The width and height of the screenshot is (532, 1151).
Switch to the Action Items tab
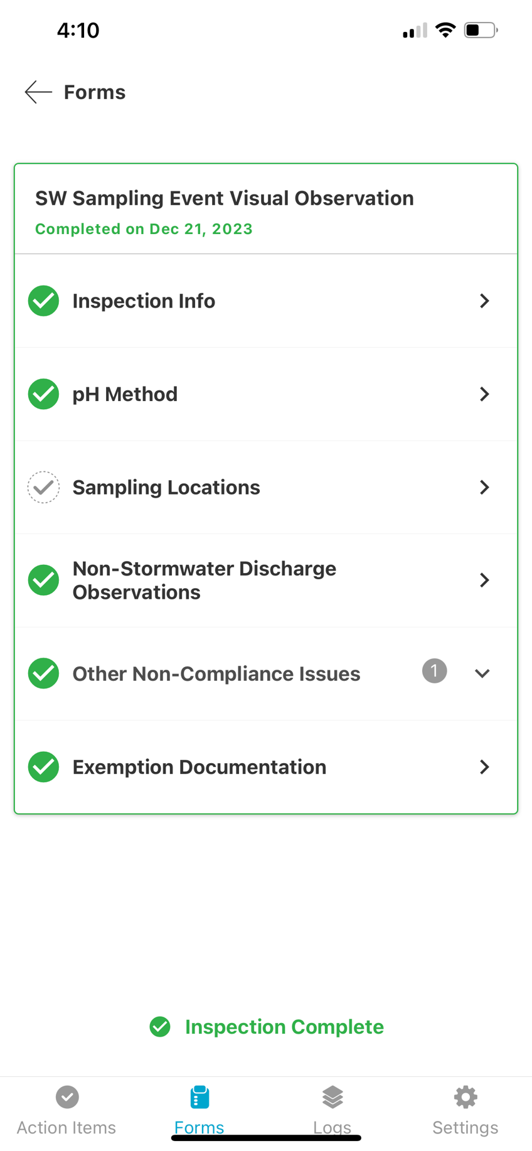(67, 1111)
